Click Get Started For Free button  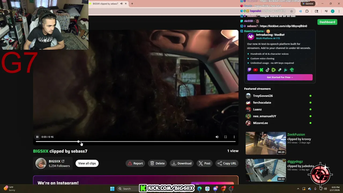[x=280, y=77]
